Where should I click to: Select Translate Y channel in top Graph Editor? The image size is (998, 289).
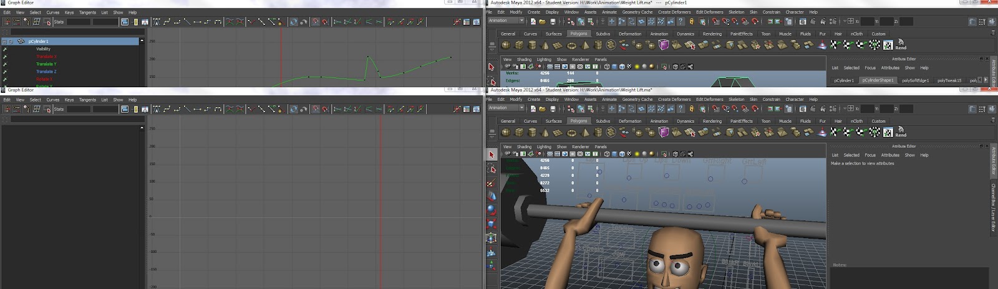(46, 64)
